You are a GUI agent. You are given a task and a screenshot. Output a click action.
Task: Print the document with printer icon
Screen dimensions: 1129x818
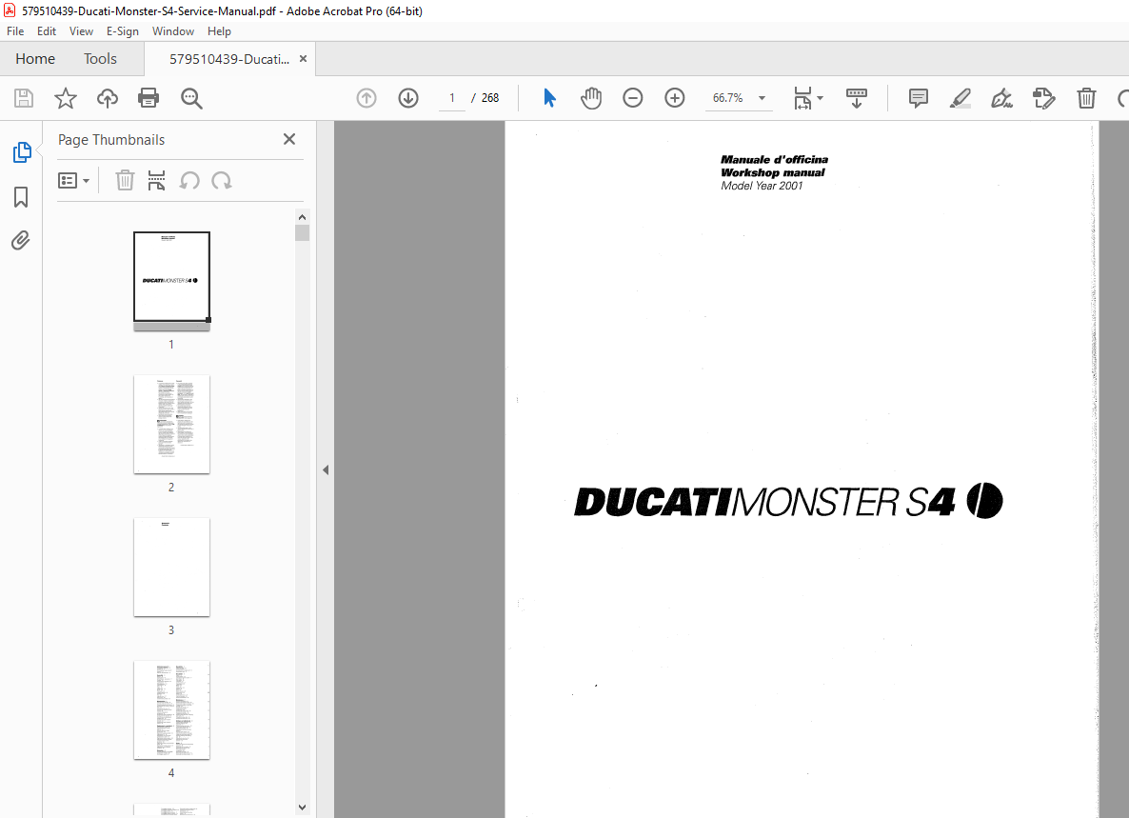[149, 98]
